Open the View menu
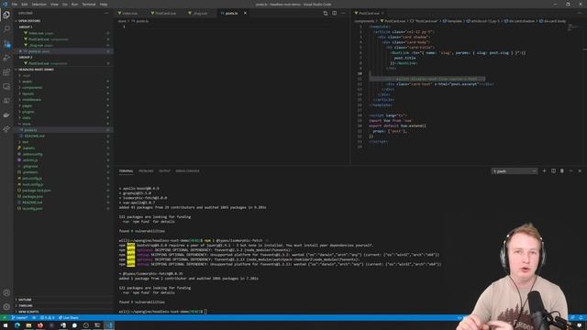 point(54,4)
